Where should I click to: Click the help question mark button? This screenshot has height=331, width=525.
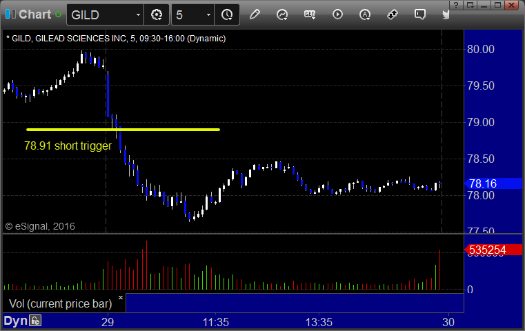pos(456,5)
